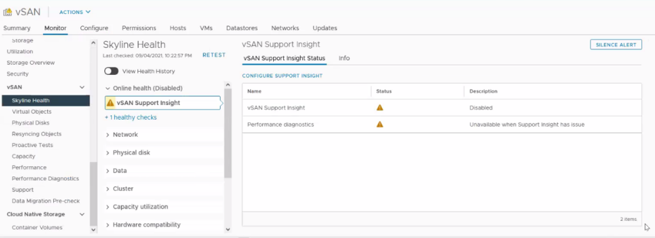Click the sidebar scrollbar thumb

[x=93, y=194]
